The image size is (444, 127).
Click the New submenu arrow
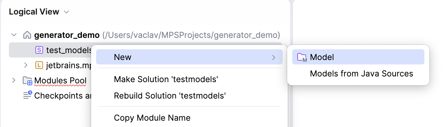click(274, 57)
